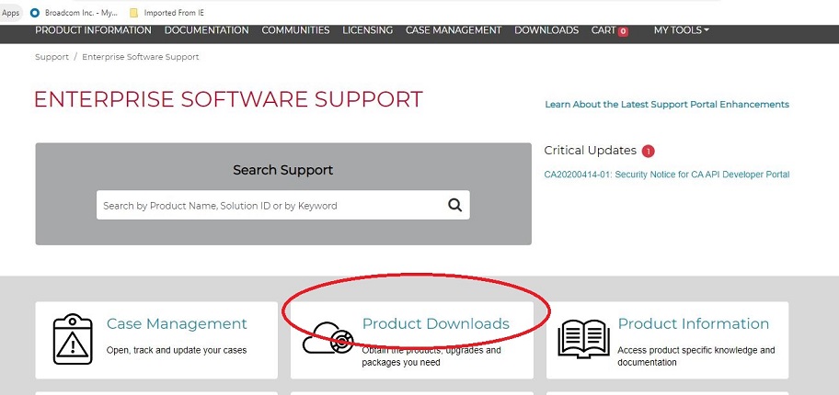
Task: Click the Enterprise Software Support breadcrumb
Action: point(140,57)
